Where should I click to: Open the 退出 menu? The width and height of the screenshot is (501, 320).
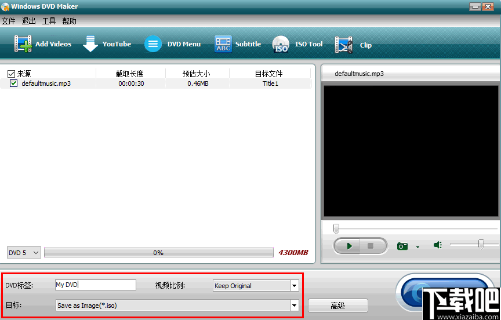point(28,21)
